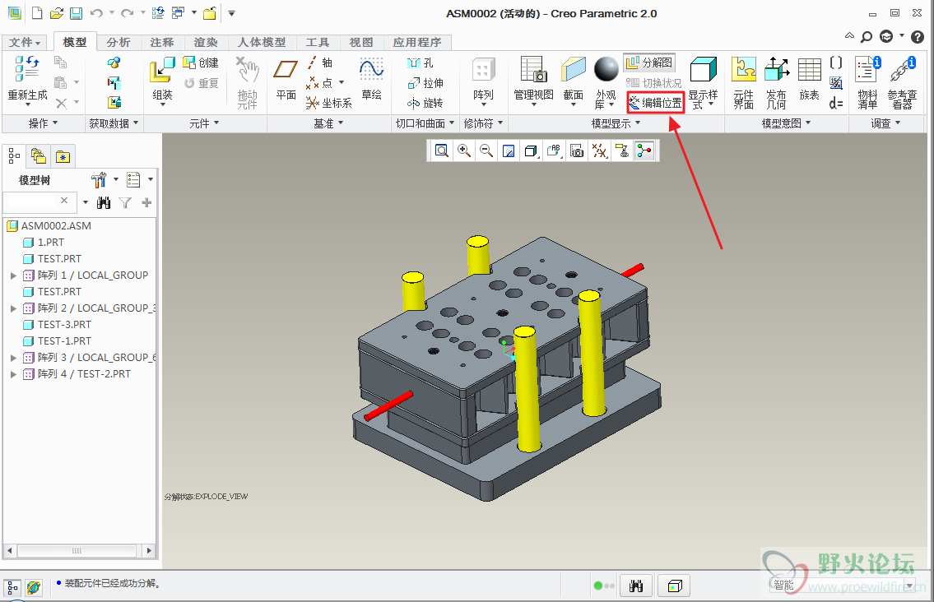
Task: Toggle 分解图 (Exploded View) button
Action: pyautogui.click(x=649, y=63)
